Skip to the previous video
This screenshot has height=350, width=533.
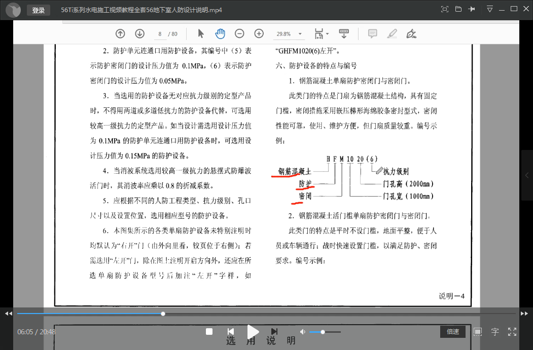click(x=230, y=332)
